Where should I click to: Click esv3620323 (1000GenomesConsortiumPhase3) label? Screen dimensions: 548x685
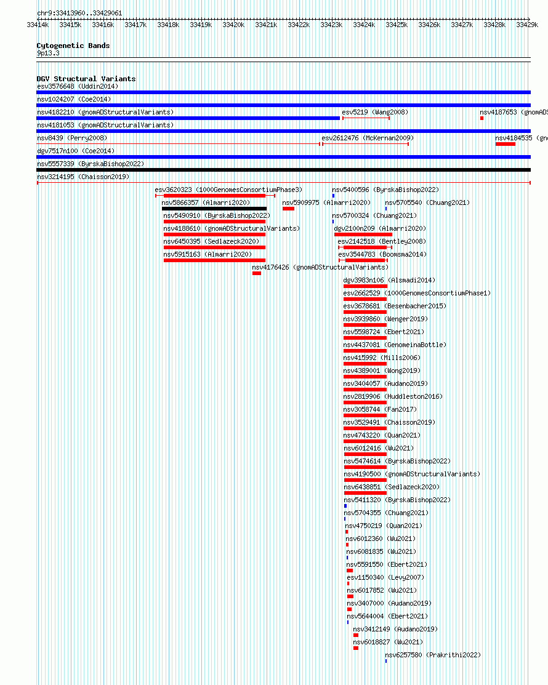[x=228, y=190]
